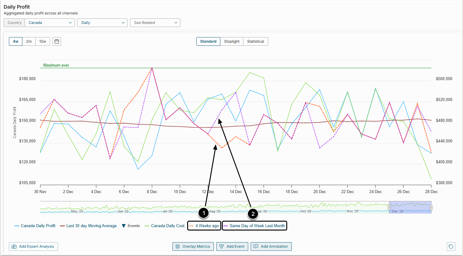Viewport: 463px width, 256px height.
Task: Click the Add Event triangle icon
Action: 222,246
